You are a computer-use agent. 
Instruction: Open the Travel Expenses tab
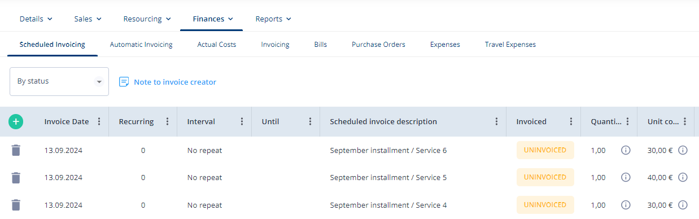[x=510, y=44]
